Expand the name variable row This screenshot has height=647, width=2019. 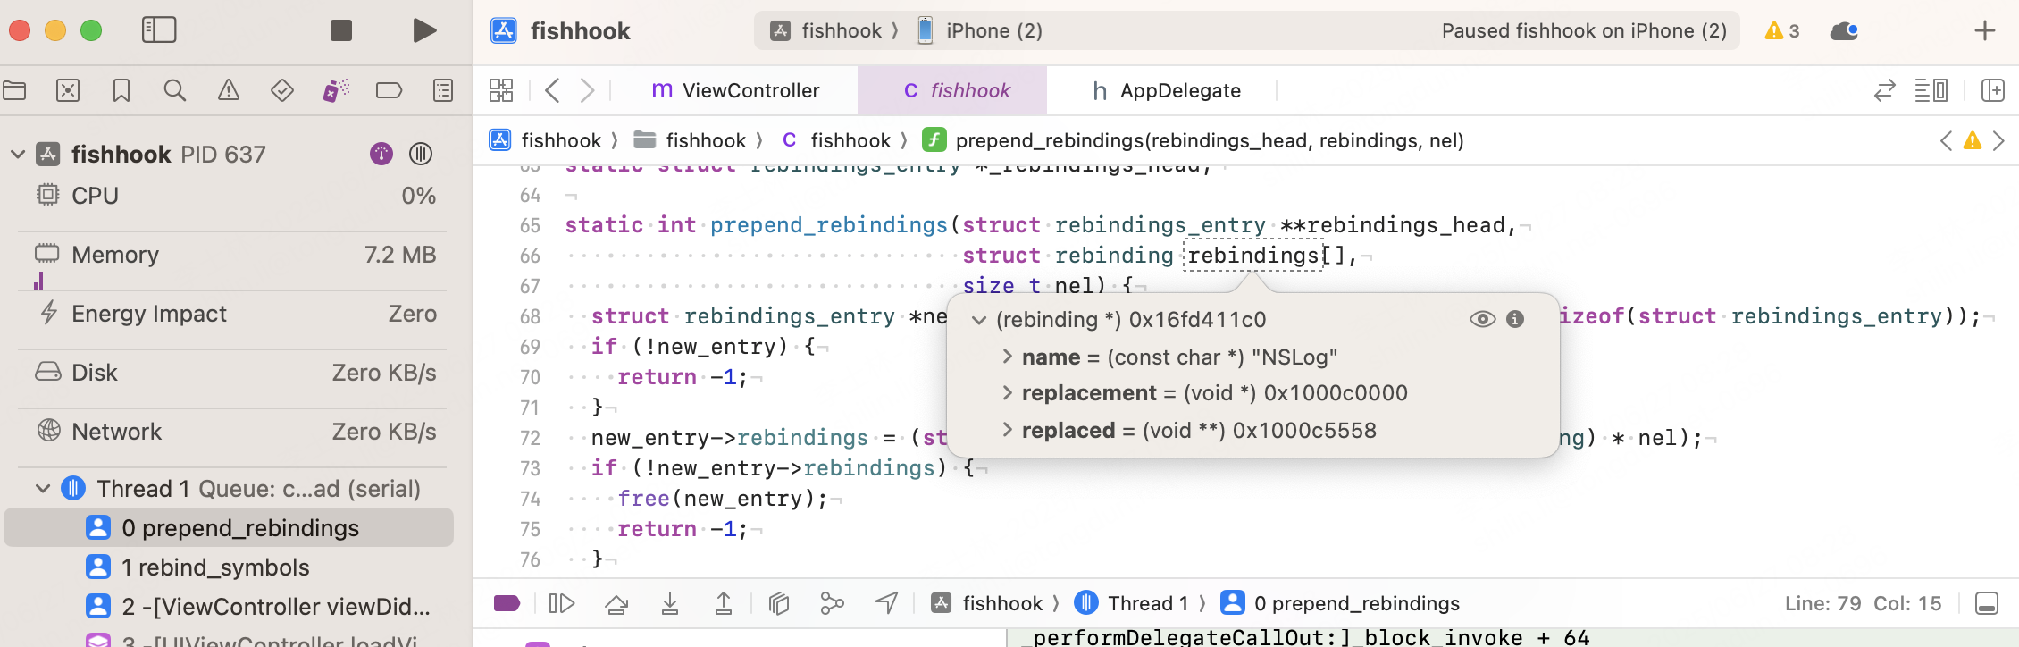(1007, 357)
